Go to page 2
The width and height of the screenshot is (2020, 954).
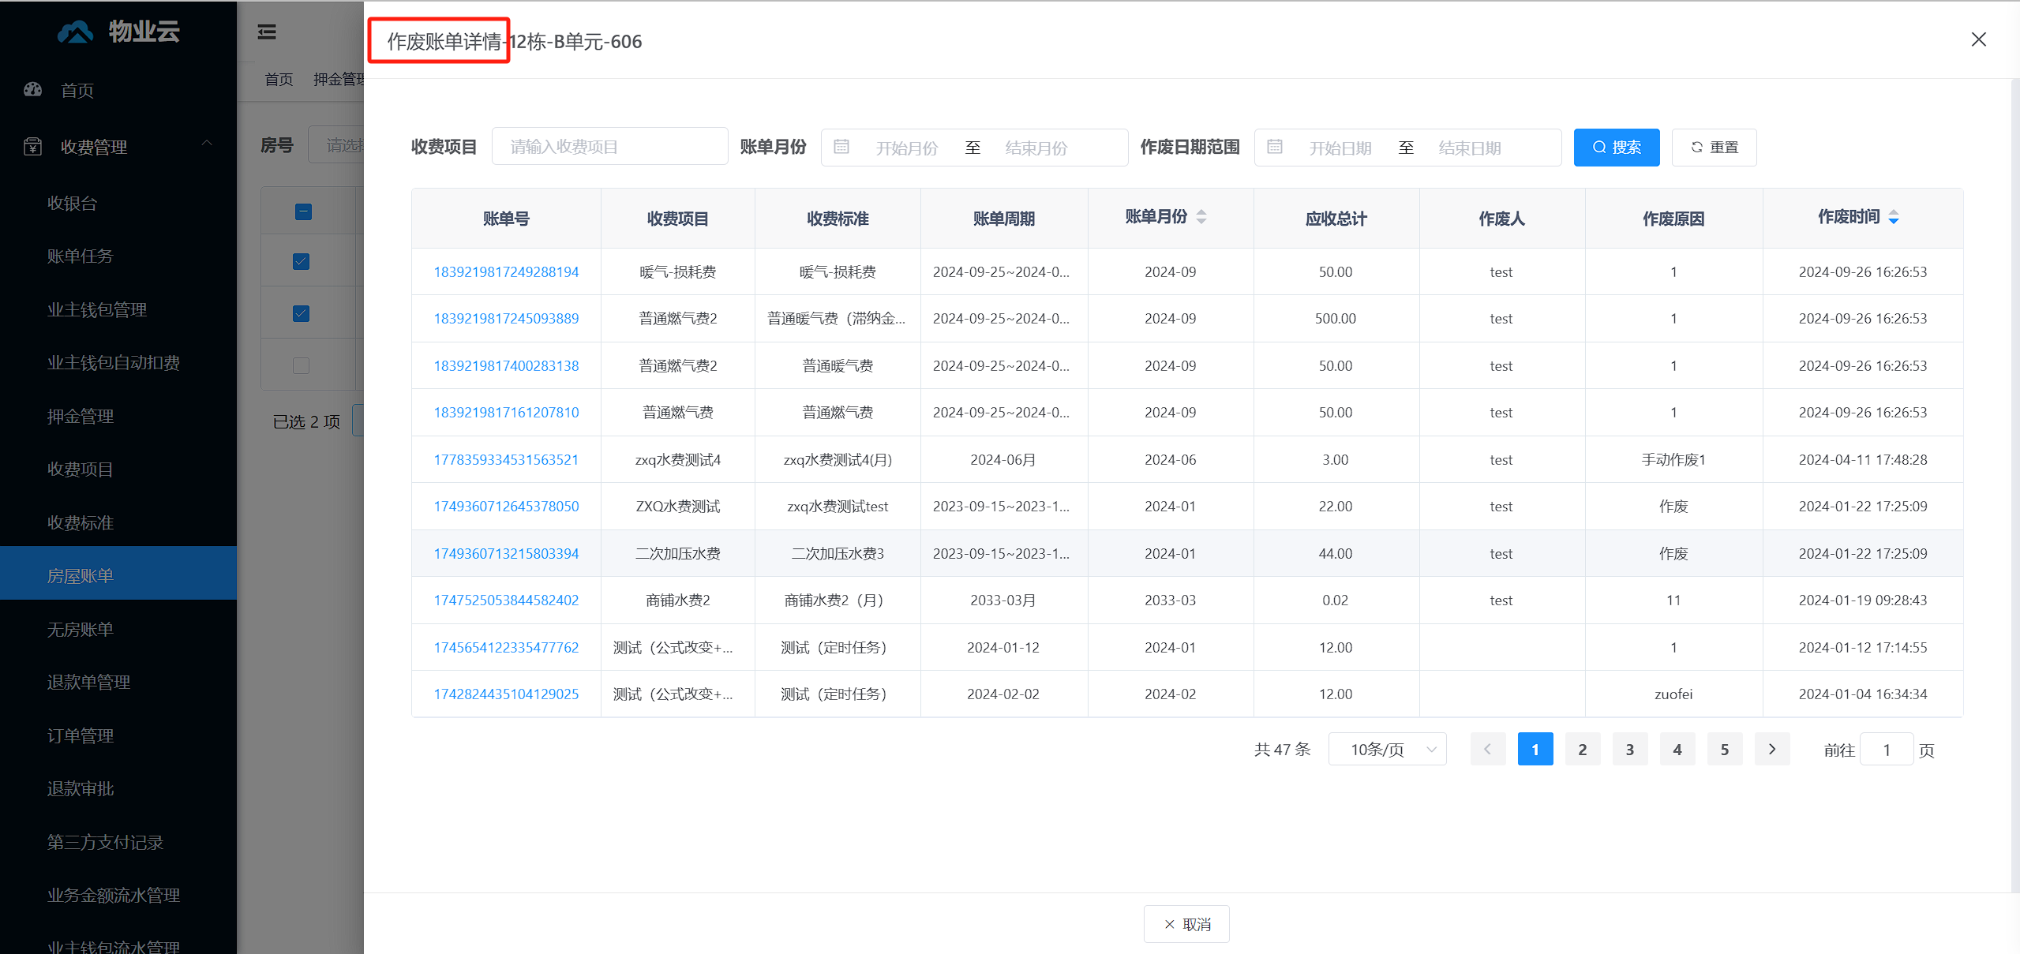pos(1583,749)
